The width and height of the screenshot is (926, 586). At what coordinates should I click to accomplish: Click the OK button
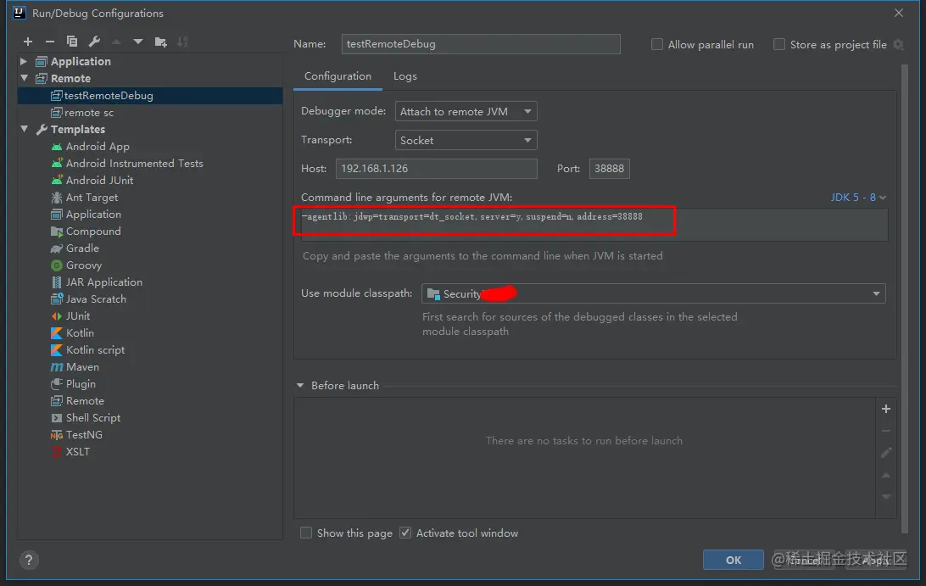coord(733,560)
